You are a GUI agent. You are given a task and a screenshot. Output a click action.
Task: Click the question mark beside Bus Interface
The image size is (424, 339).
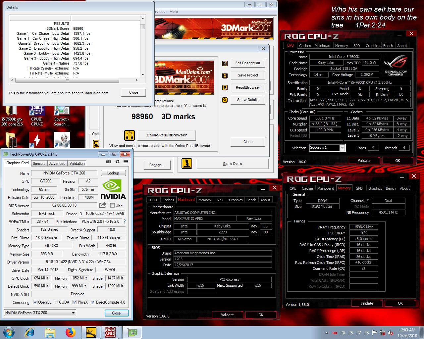pyautogui.click(x=125, y=221)
